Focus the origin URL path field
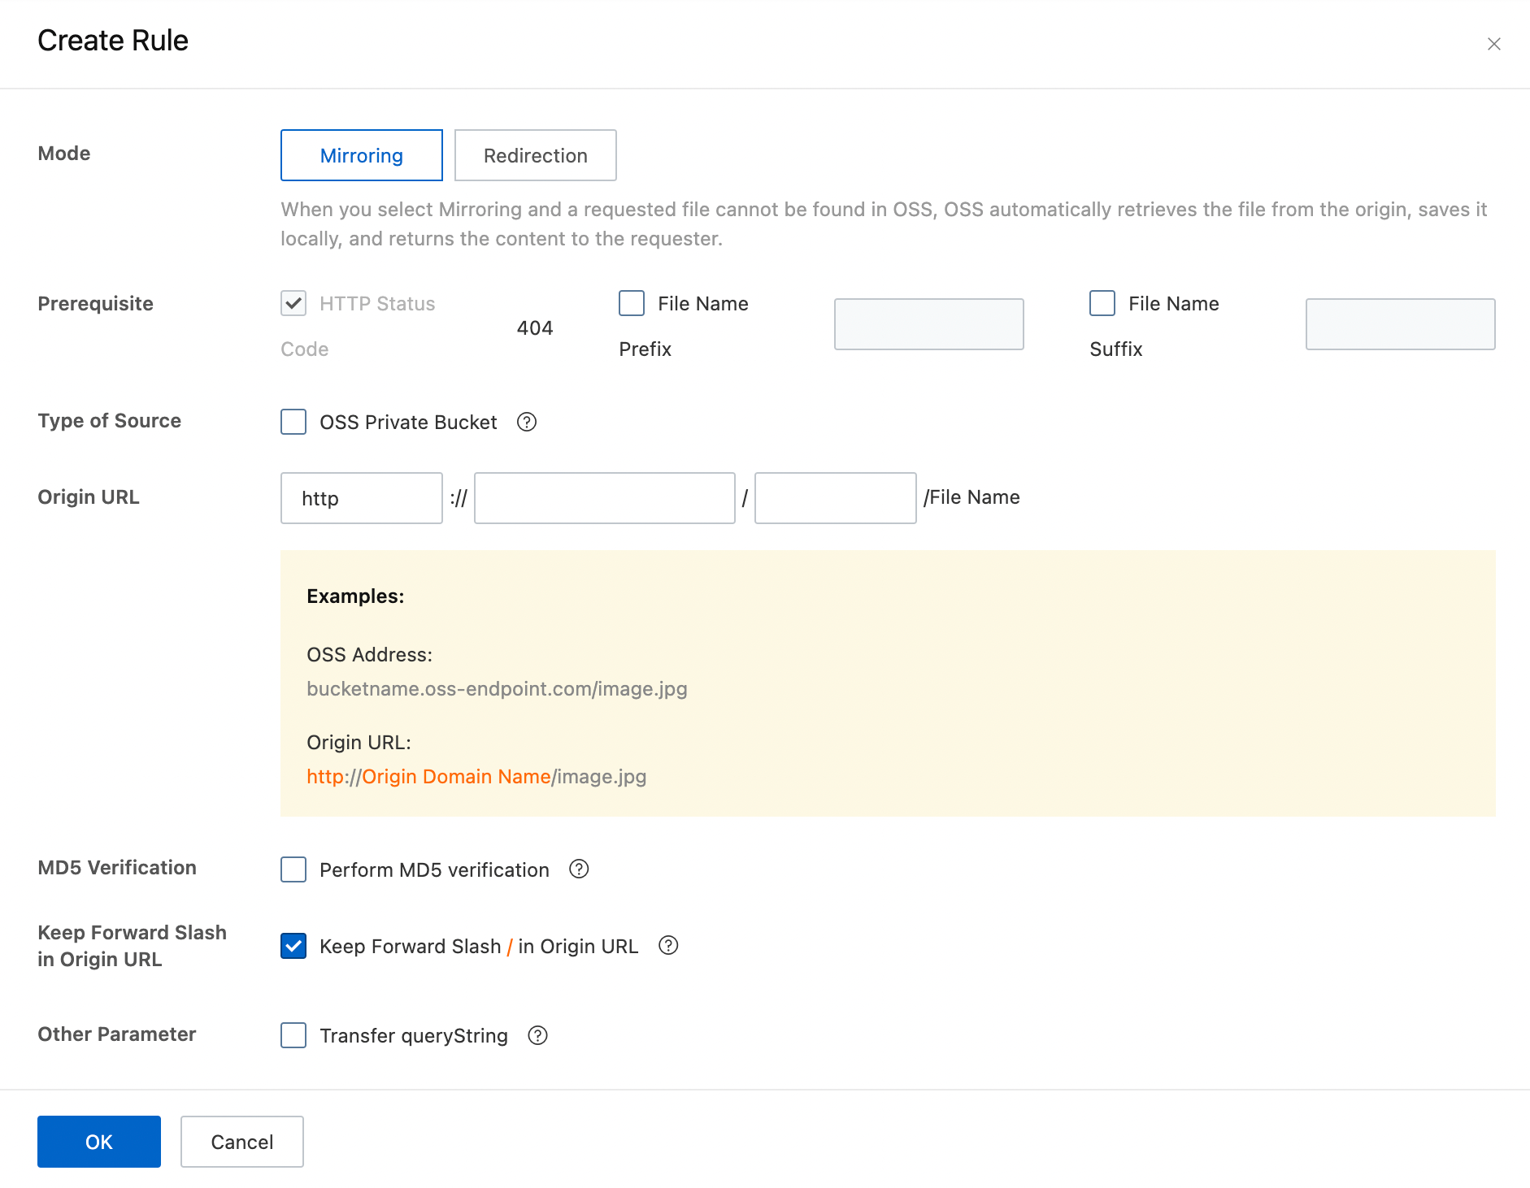Image resolution: width=1530 pixels, height=1188 pixels. 835,498
